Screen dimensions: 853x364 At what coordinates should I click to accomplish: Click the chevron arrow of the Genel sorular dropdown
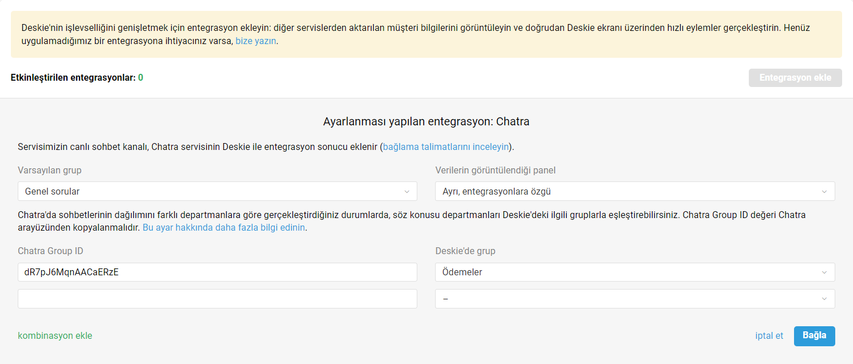407,192
